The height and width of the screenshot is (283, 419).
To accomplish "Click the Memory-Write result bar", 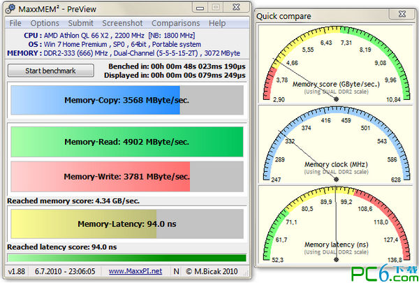I will pos(126,177).
